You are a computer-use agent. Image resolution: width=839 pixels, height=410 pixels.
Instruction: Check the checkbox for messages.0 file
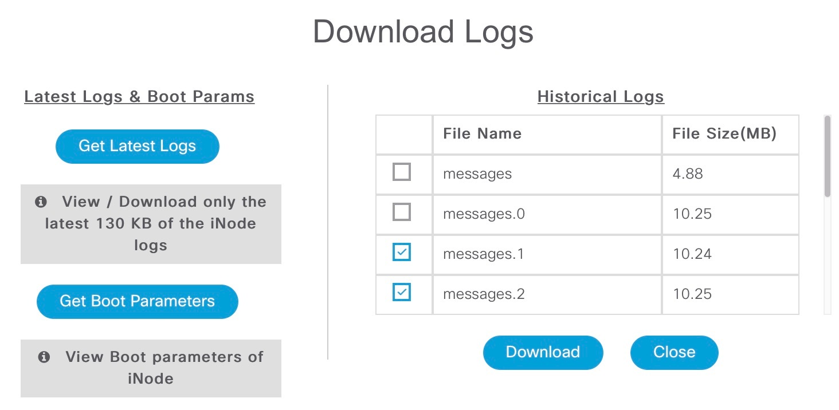(403, 211)
